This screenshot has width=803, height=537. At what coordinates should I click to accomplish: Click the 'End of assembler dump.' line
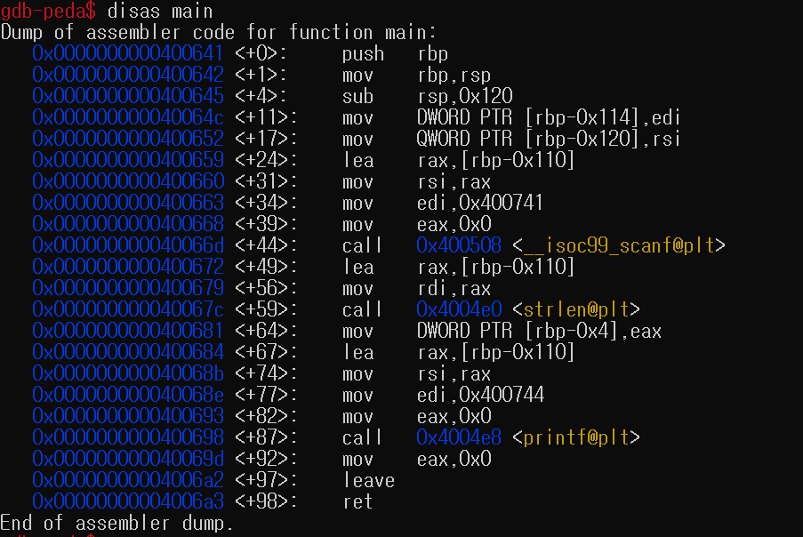point(116,523)
